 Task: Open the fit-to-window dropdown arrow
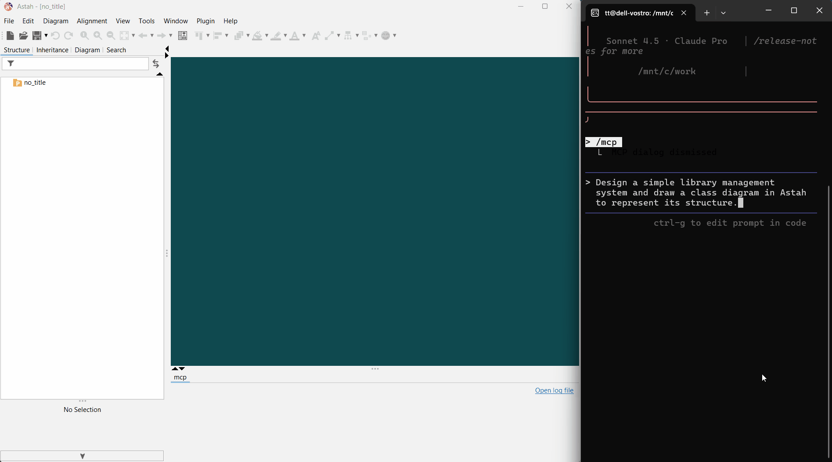[133, 36]
